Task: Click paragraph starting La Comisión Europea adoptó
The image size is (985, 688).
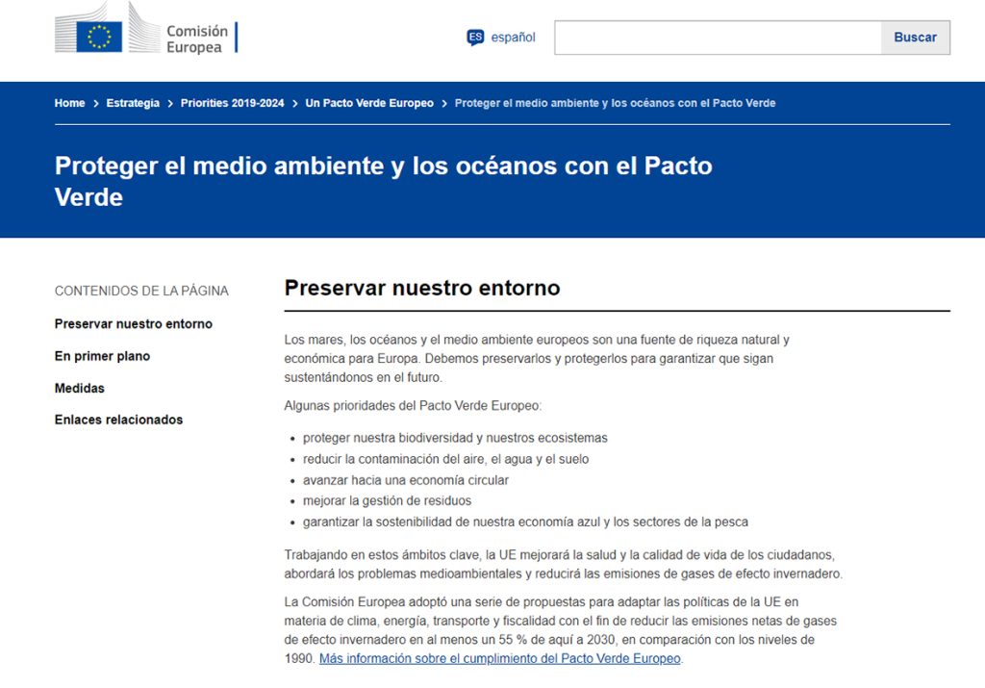Action: pyautogui.click(x=561, y=630)
